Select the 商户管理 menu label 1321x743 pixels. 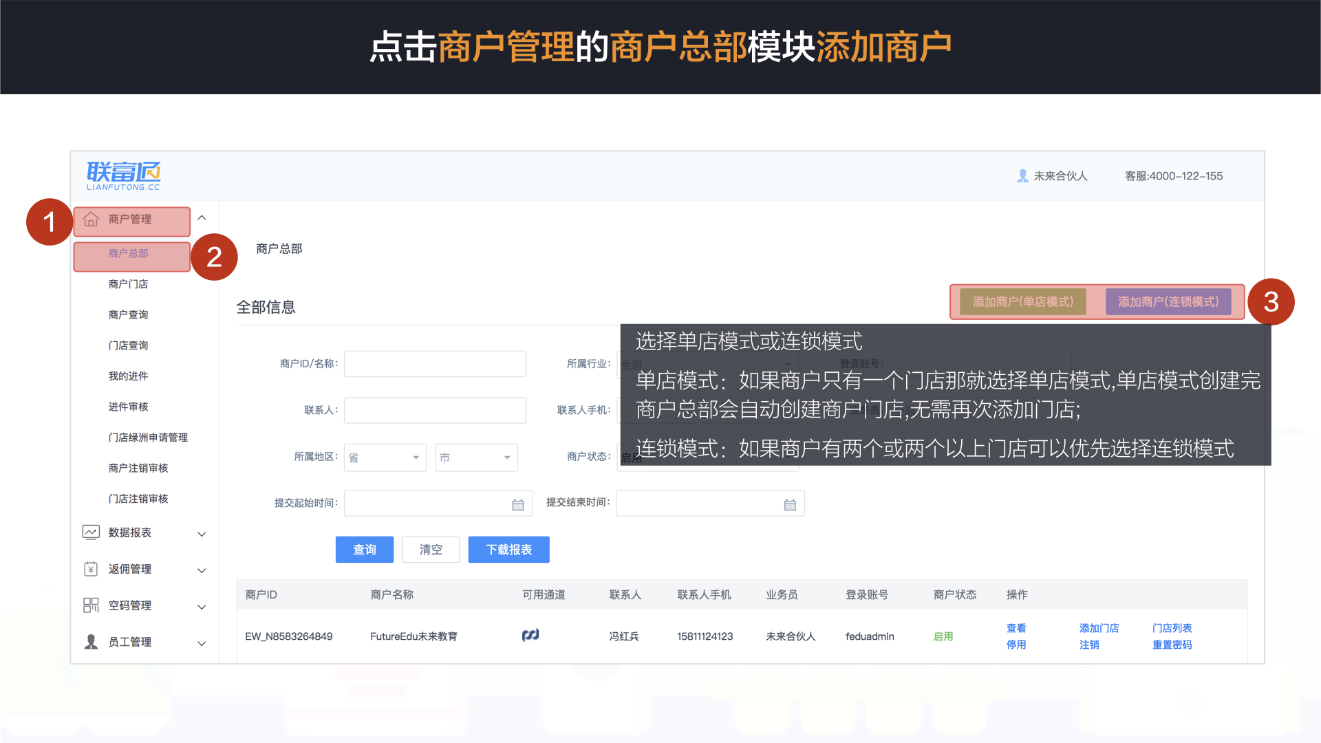(130, 219)
